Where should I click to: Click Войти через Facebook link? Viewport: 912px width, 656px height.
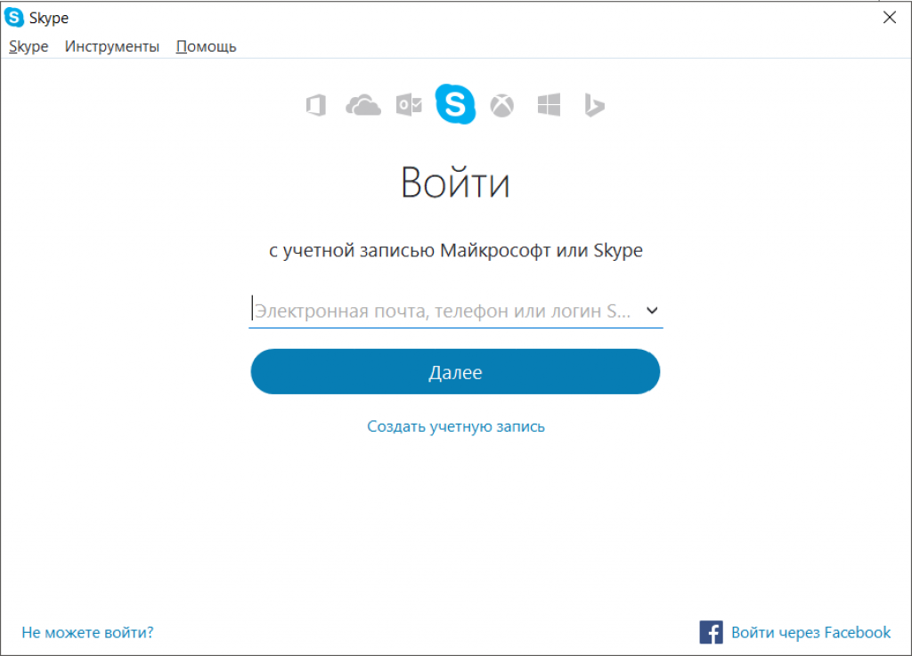click(x=810, y=632)
